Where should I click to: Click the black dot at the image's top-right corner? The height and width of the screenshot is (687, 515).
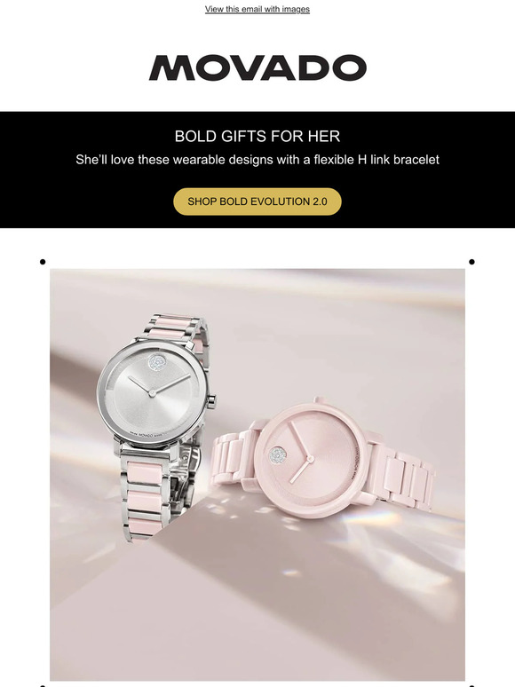pos(471,262)
